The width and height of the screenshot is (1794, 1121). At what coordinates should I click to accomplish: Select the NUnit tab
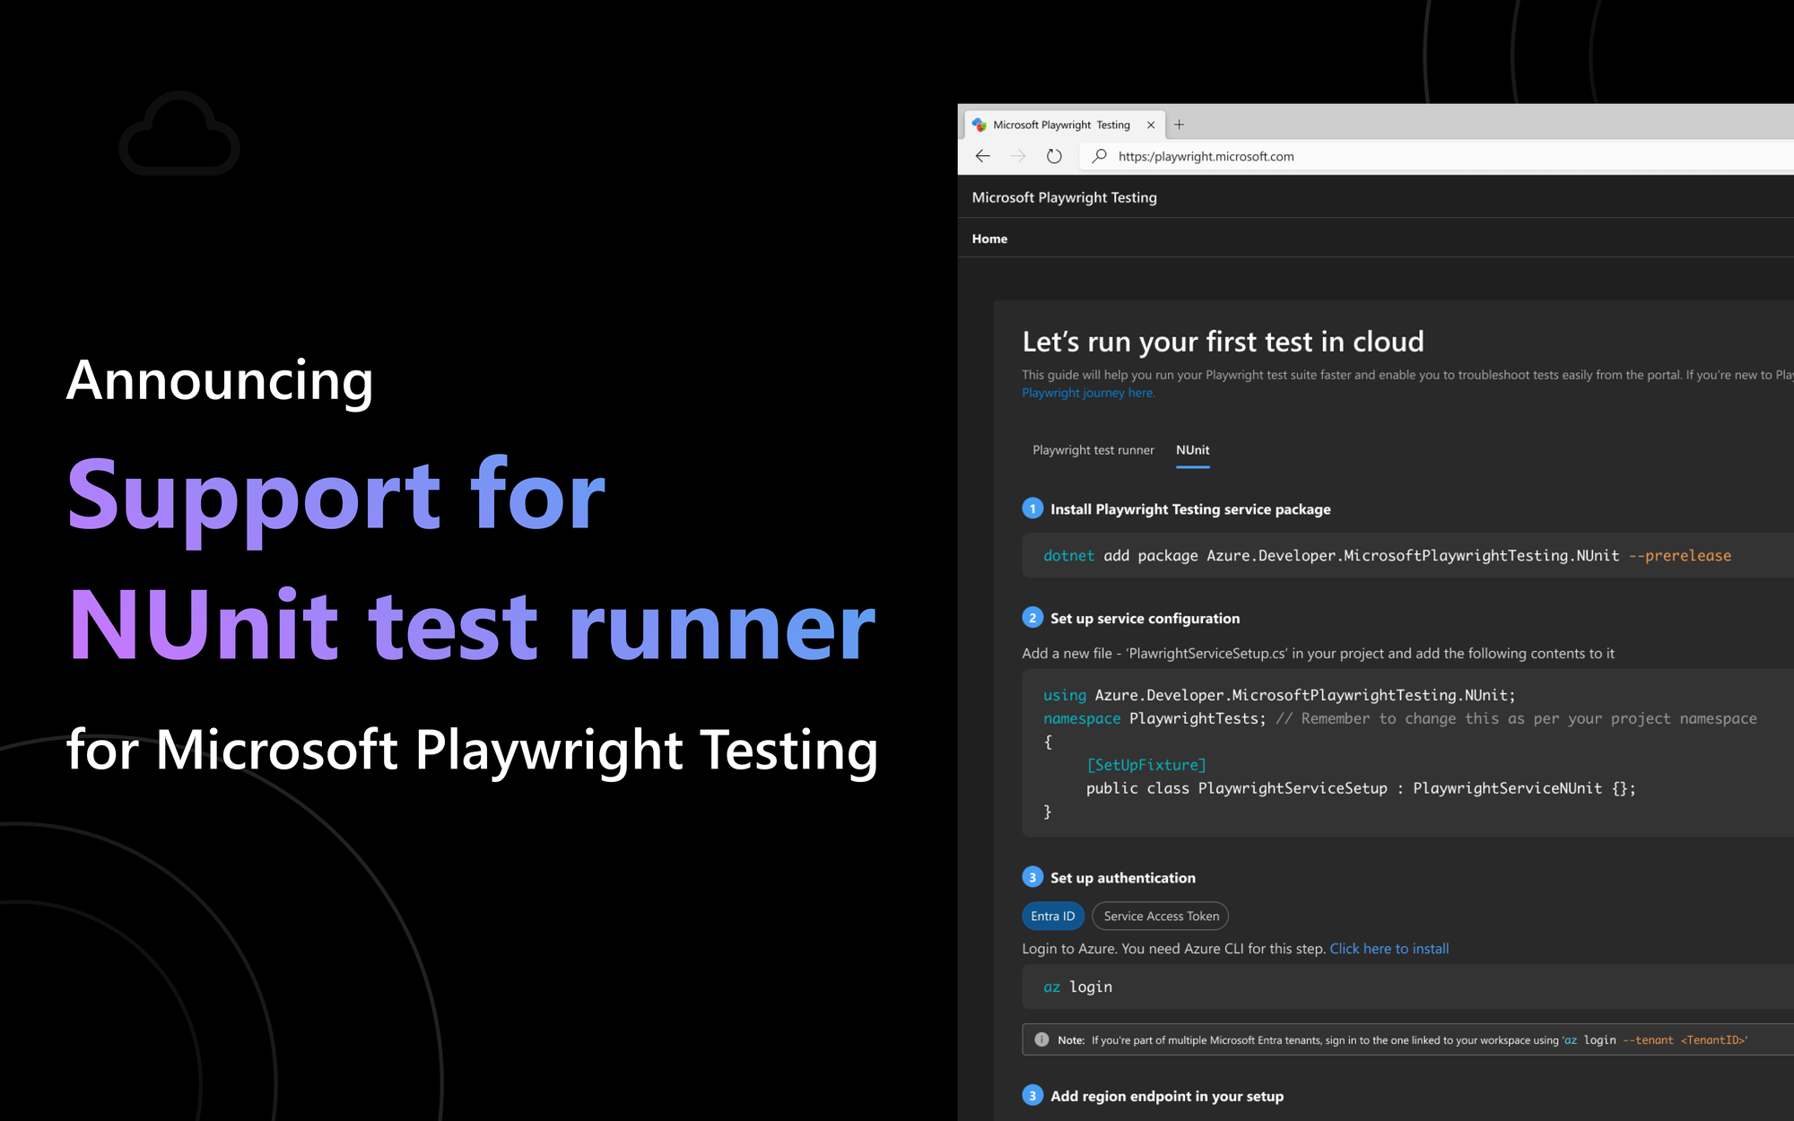[1192, 450]
